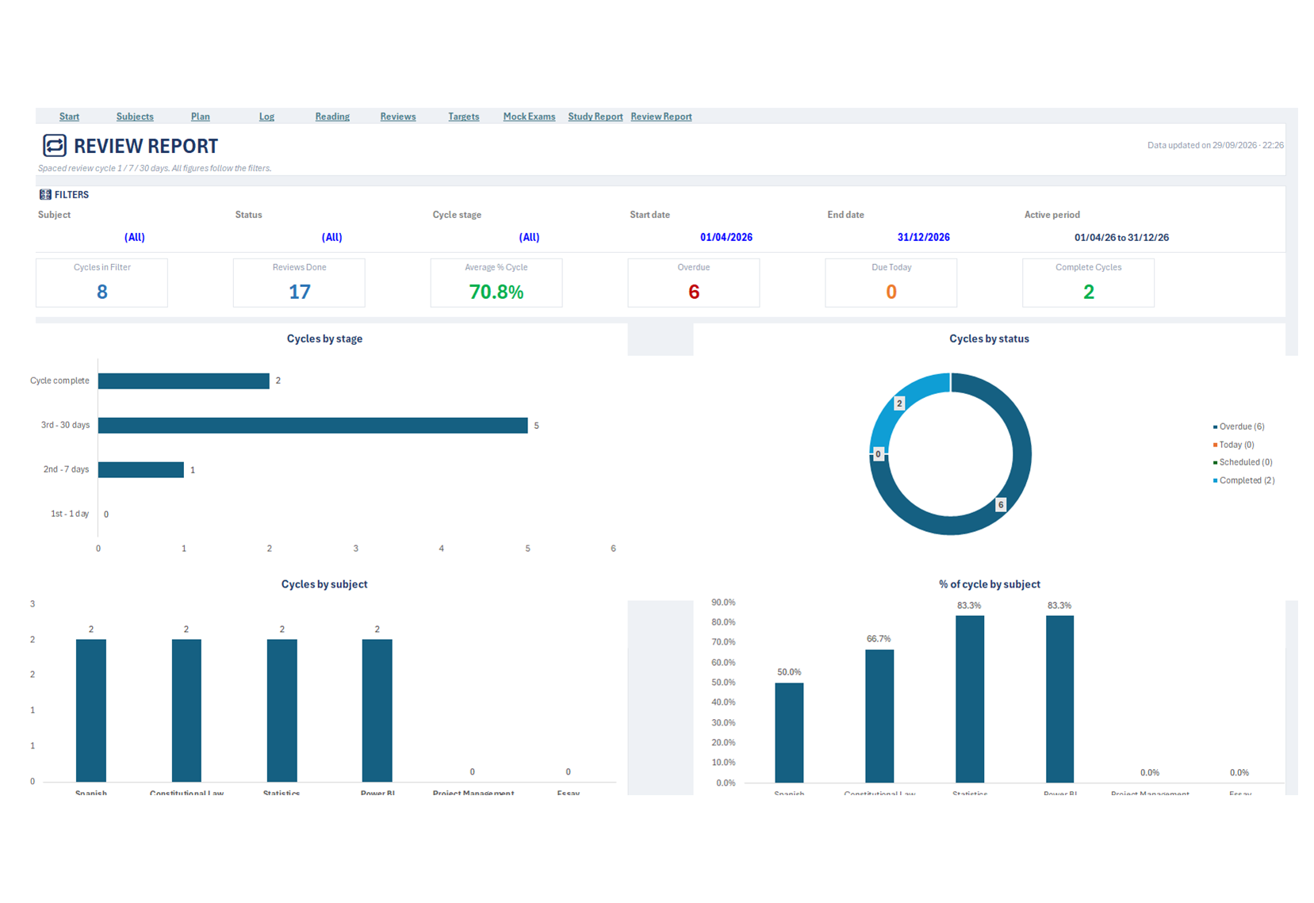
Task: Go to the Subjects sheet
Action: coord(135,117)
